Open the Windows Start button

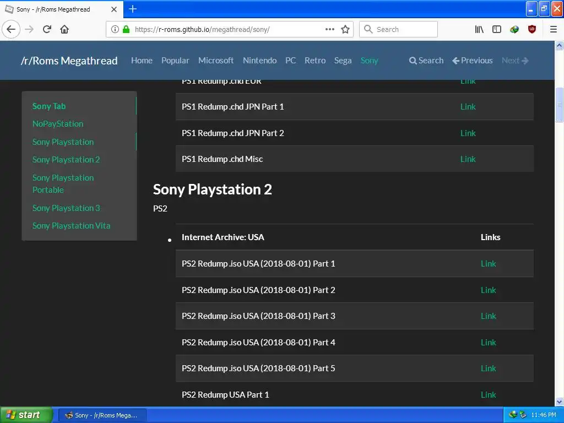tap(26, 415)
